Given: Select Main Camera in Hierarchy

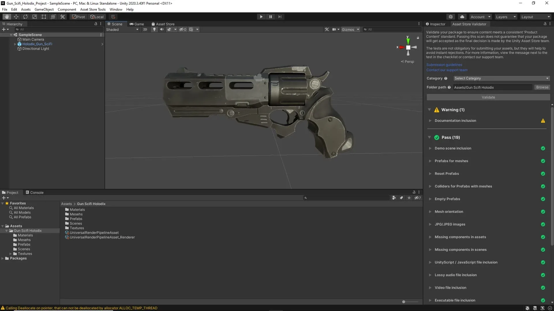Looking at the screenshot, I should (x=33, y=39).
